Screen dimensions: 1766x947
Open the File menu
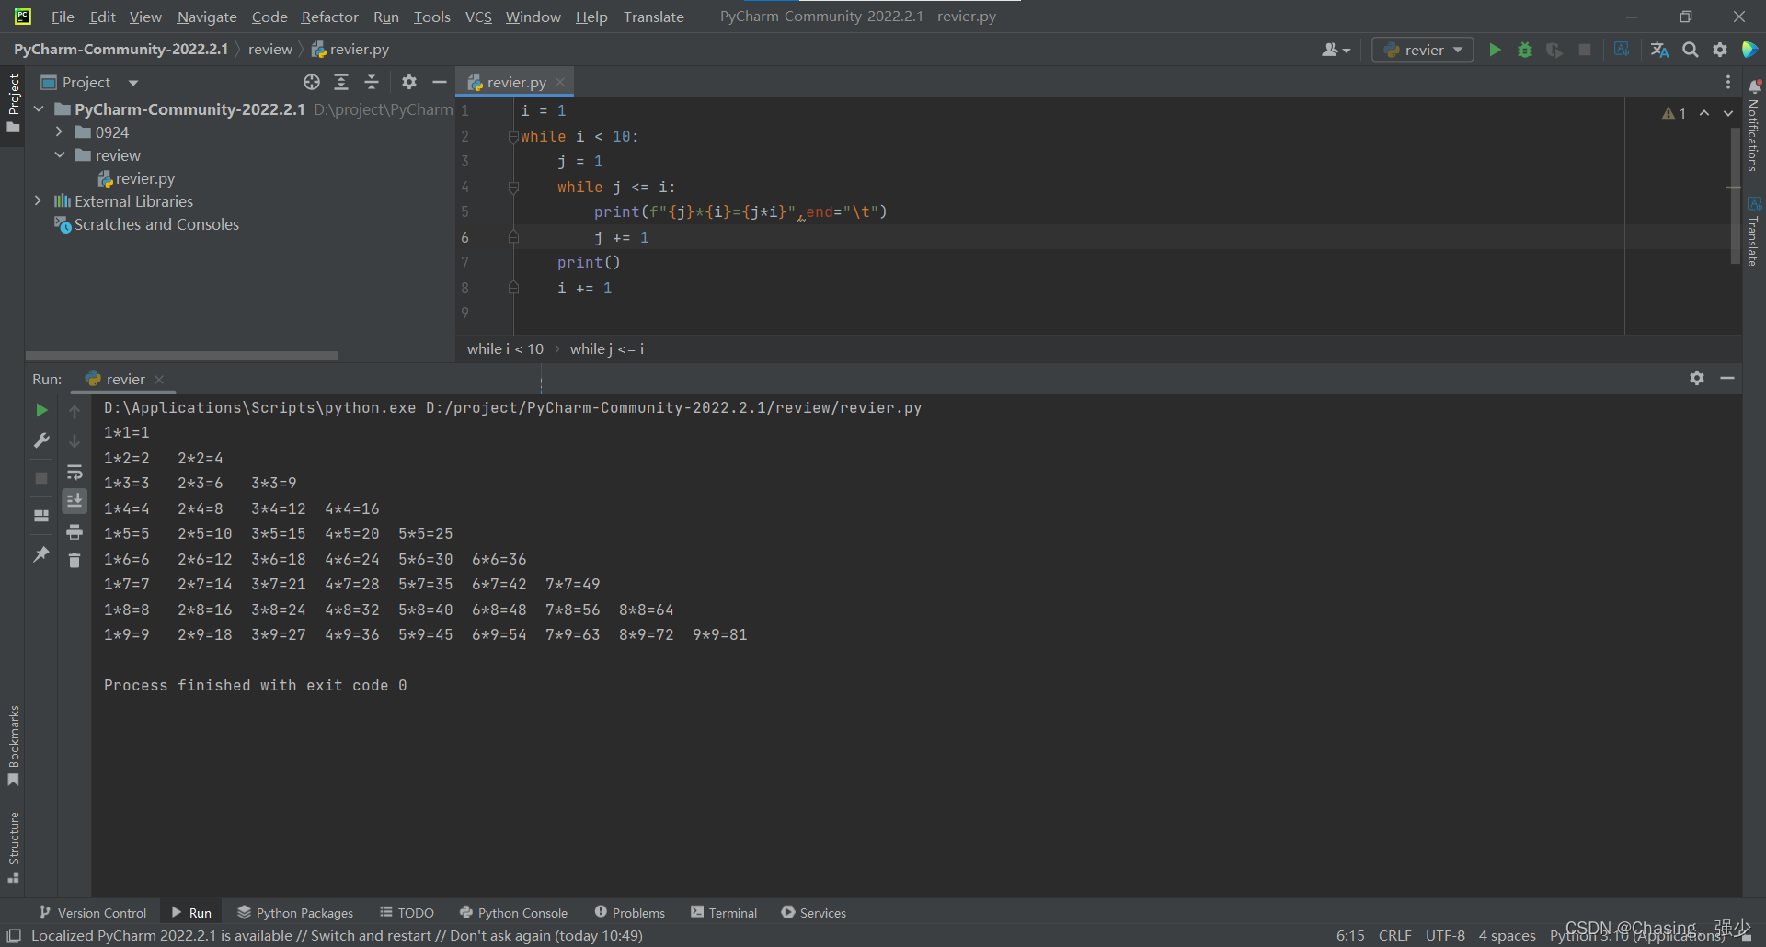pos(63,17)
